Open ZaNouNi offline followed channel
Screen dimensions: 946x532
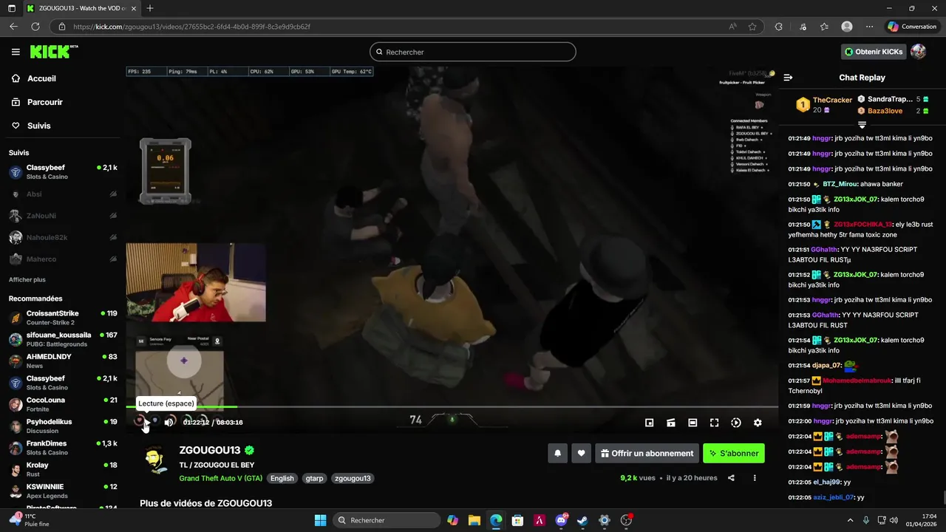(63, 216)
